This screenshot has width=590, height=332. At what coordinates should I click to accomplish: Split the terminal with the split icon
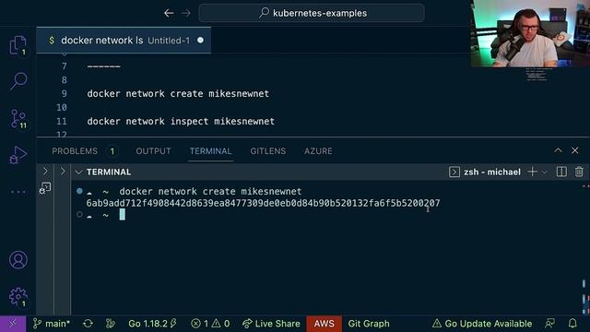pyautogui.click(x=561, y=172)
